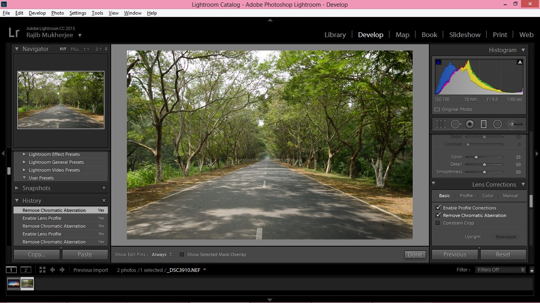Check Show Selected Mask Overlay
Screen dimensions: 540x303
(x=182, y=254)
